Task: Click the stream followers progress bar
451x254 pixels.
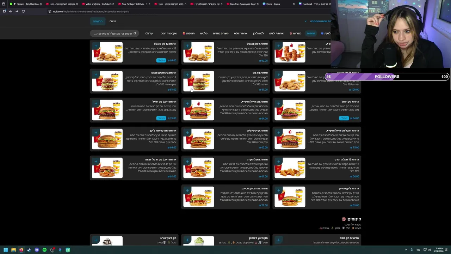Action: pos(387,77)
